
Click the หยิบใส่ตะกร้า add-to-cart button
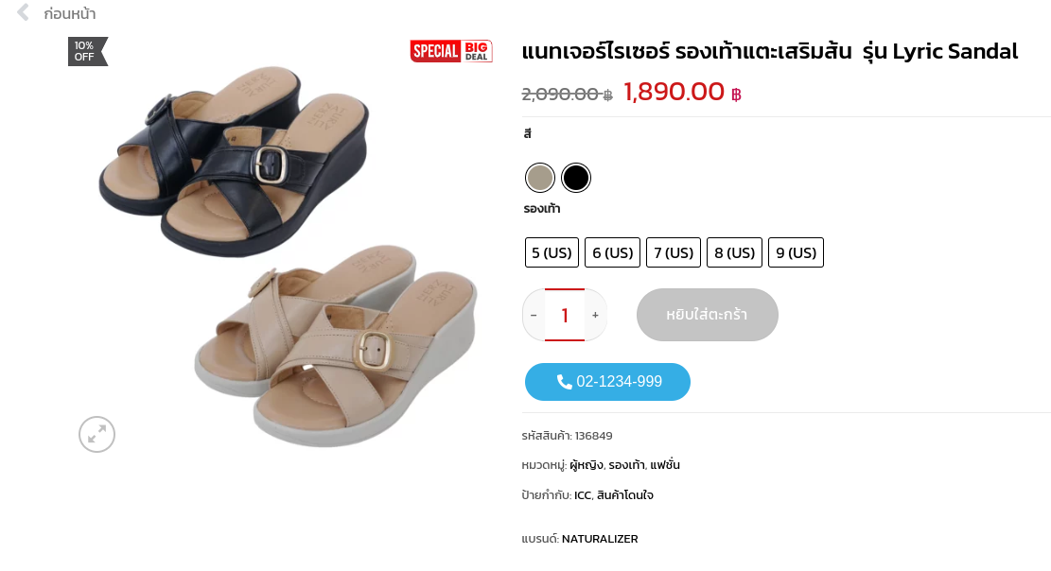708,315
